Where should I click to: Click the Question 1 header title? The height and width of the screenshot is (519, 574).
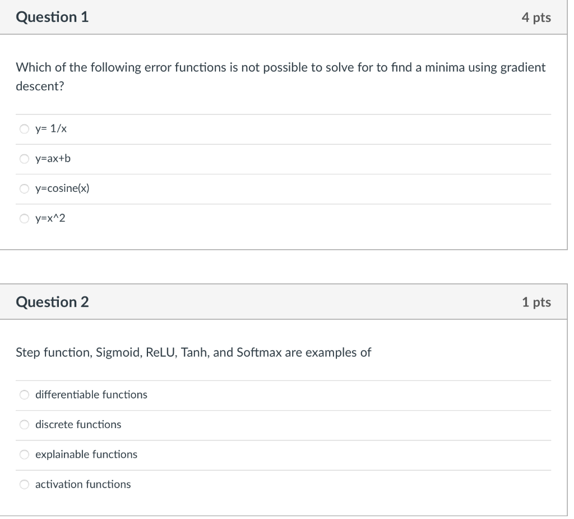click(x=52, y=17)
